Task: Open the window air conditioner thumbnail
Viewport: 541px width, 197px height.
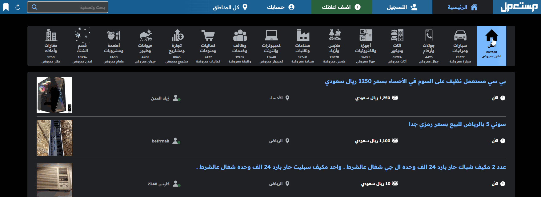Action: [54, 180]
